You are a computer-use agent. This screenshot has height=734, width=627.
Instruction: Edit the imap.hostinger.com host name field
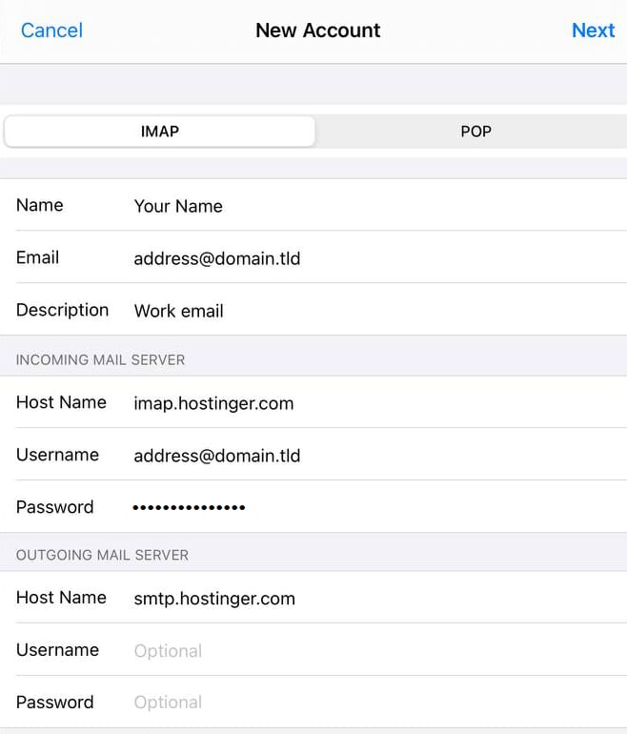[x=213, y=403]
